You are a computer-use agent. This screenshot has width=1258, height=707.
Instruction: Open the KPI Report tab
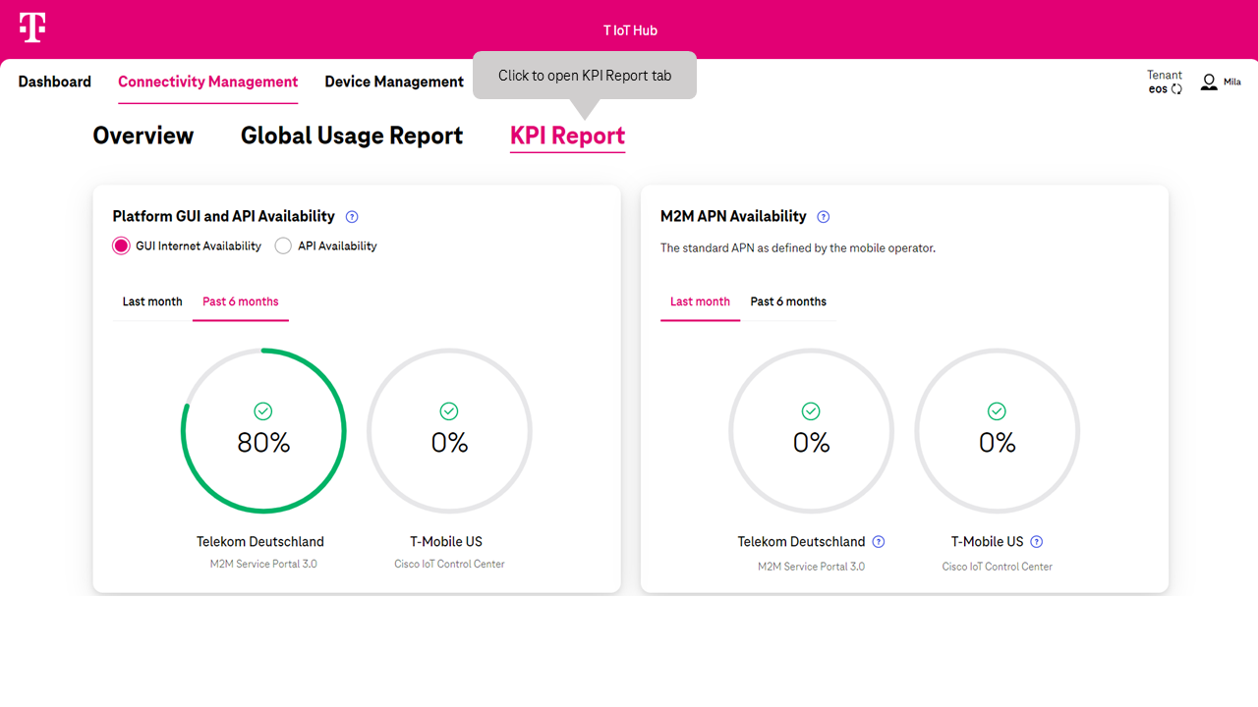pos(567,136)
